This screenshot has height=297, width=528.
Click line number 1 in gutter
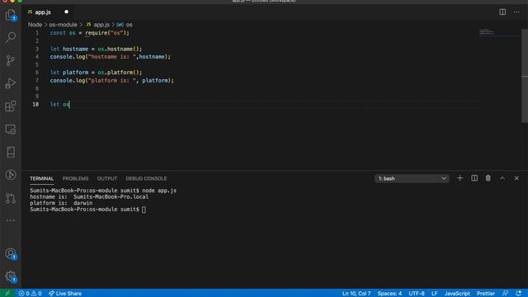[x=37, y=33]
